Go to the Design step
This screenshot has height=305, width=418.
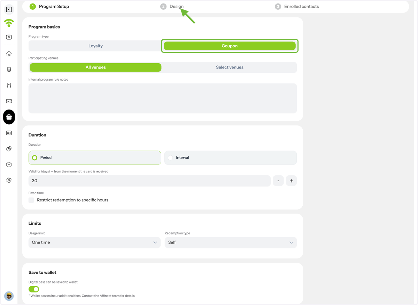point(172,7)
